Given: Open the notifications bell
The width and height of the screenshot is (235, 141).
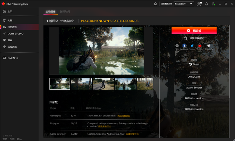Looking at the screenshot, I should click(x=207, y=4).
